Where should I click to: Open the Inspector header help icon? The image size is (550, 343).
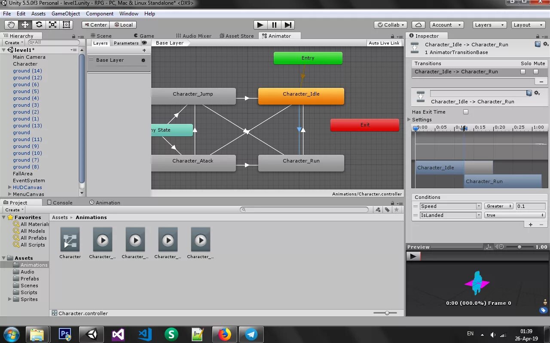pos(538,44)
